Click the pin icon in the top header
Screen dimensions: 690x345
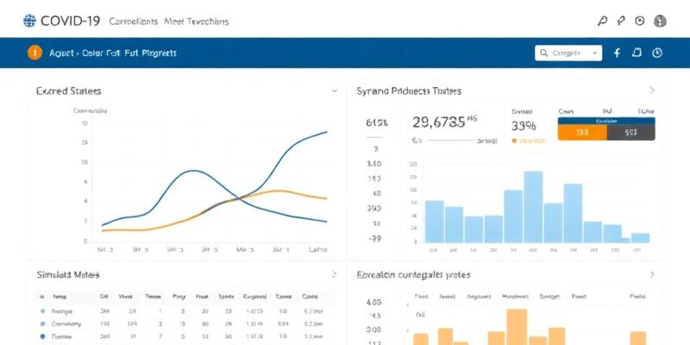(621, 21)
